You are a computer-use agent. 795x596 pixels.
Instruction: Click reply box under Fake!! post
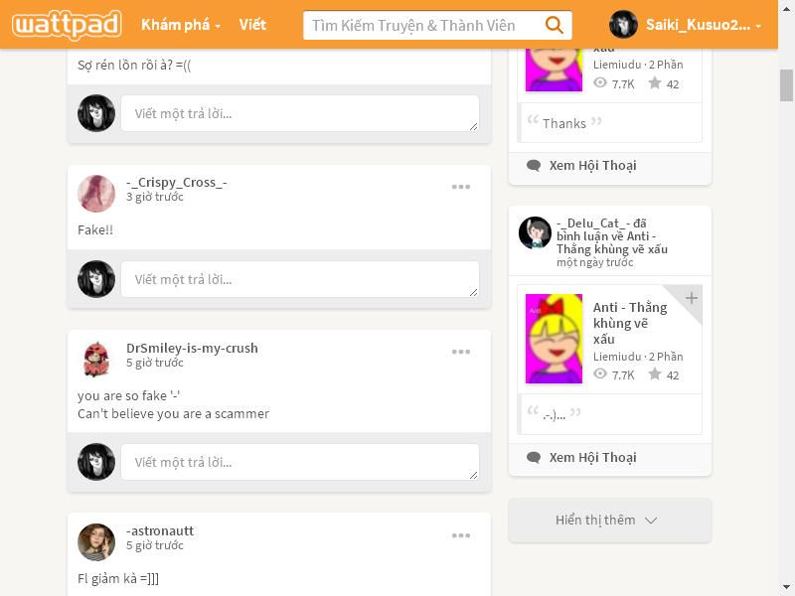300,279
